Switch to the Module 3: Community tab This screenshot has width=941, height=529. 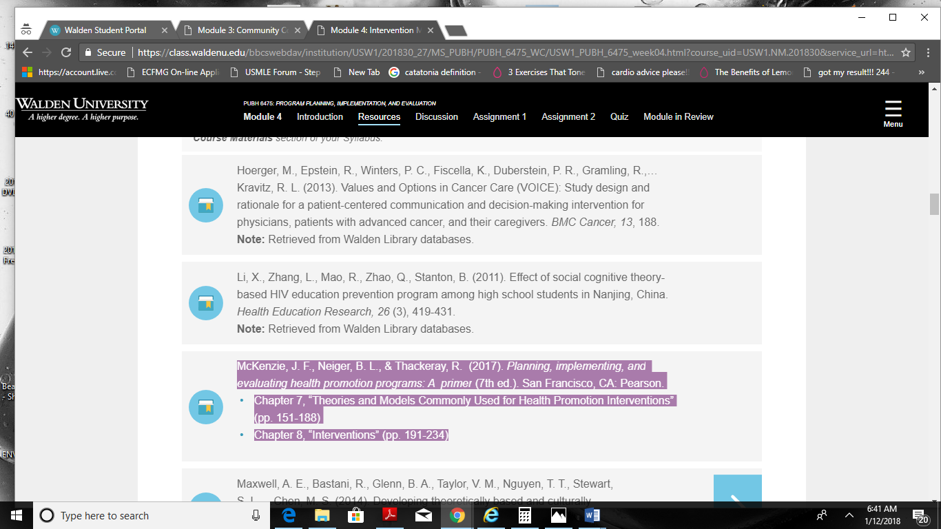(x=242, y=30)
